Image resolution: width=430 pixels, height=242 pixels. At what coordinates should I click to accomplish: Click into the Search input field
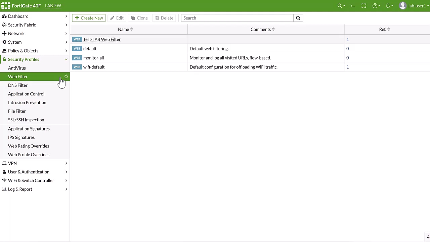[237, 18]
